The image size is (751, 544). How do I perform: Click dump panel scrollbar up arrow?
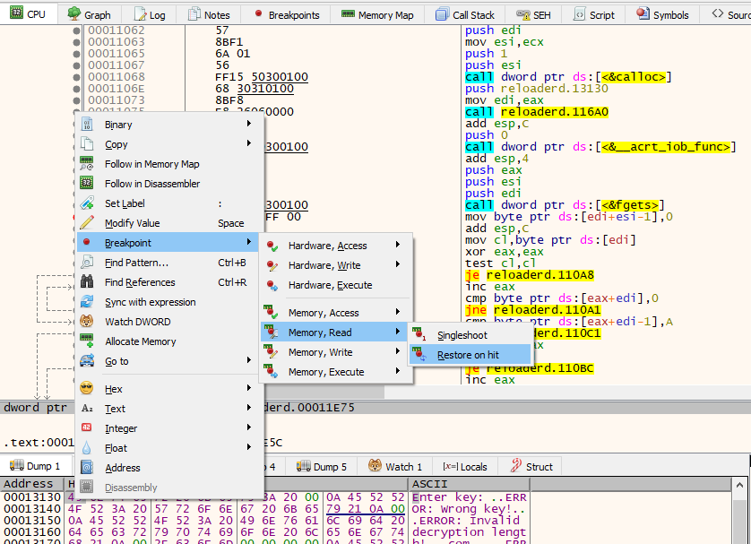pos(739,485)
